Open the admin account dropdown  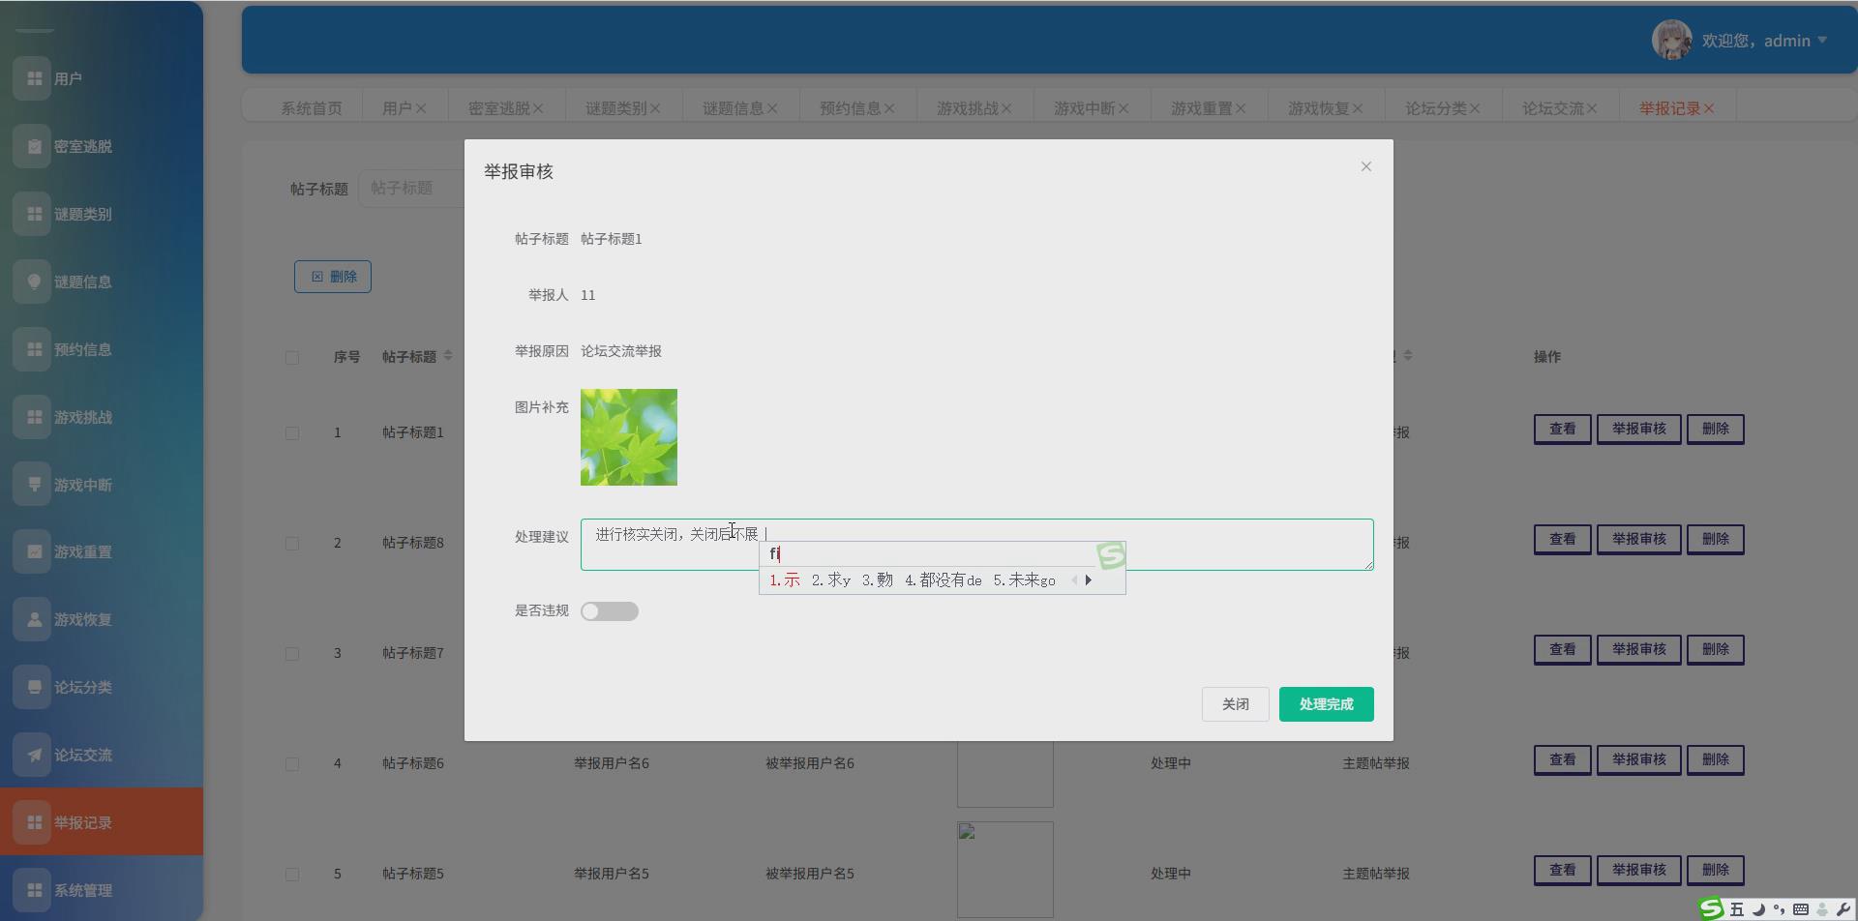pos(1822,40)
